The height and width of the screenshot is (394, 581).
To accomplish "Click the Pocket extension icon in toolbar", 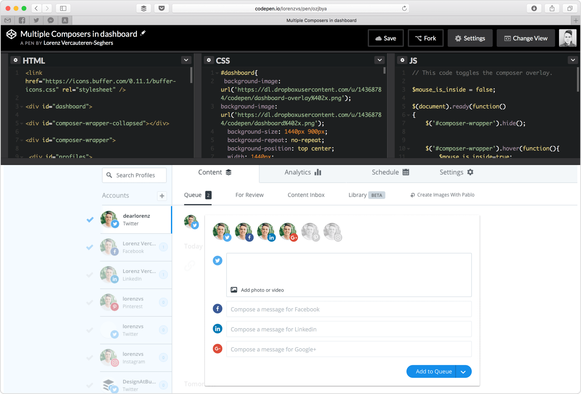I will (161, 8).
